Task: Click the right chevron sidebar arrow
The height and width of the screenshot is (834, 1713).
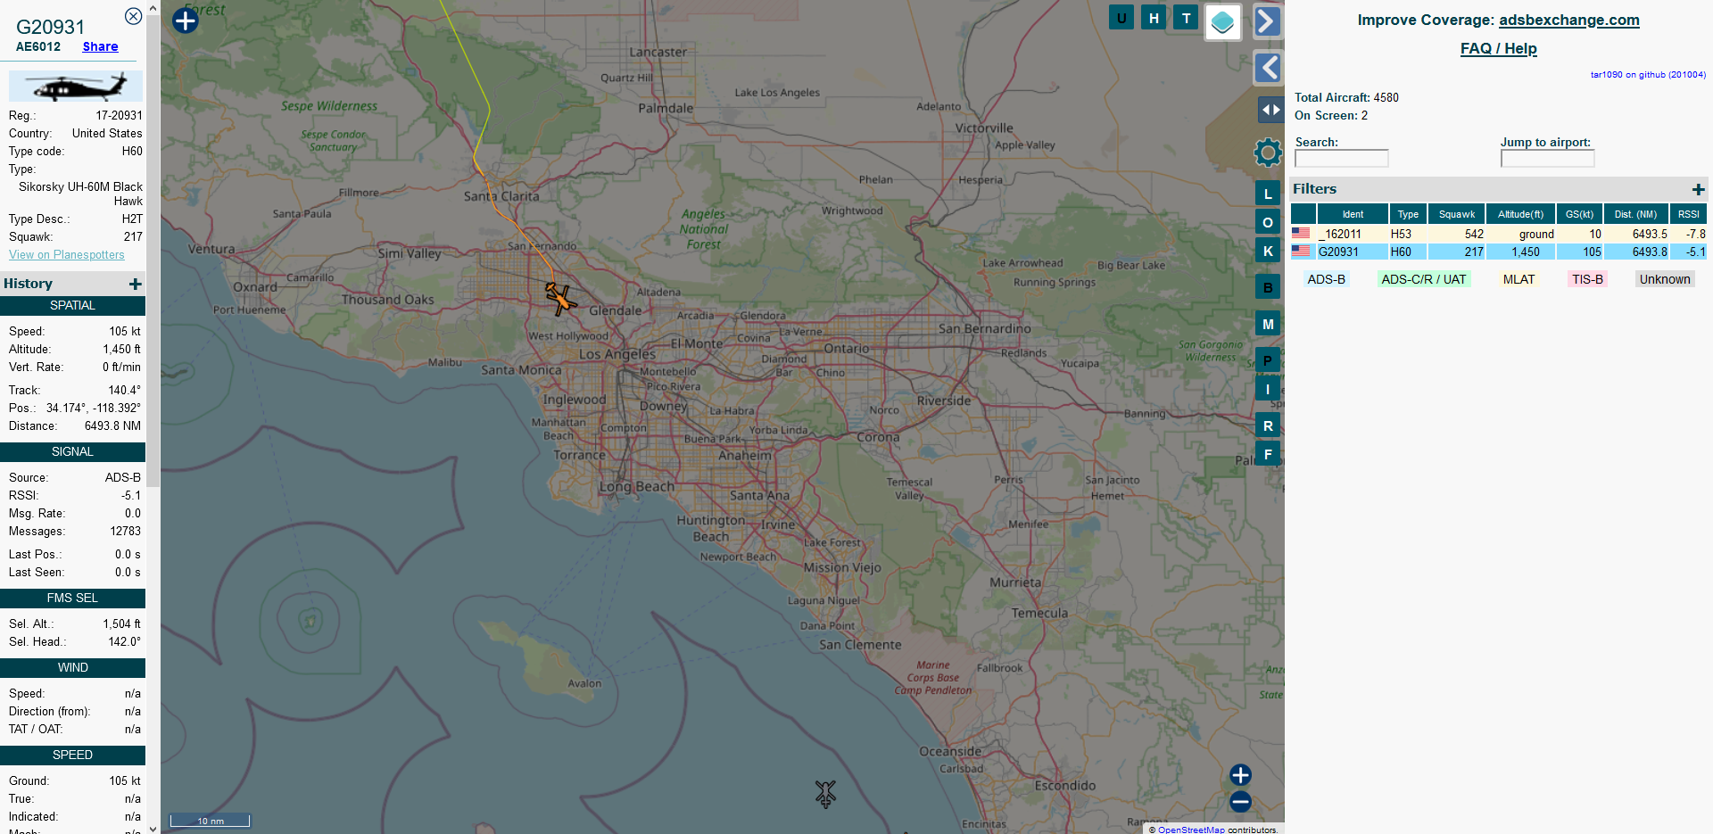Action: coord(1268,21)
